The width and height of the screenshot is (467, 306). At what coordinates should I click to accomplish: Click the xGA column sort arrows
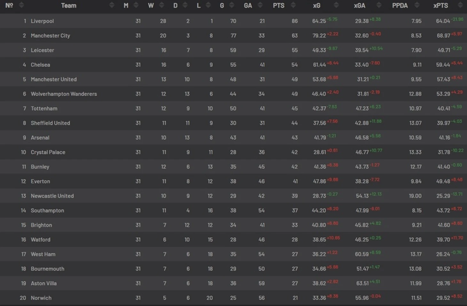[x=379, y=5]
